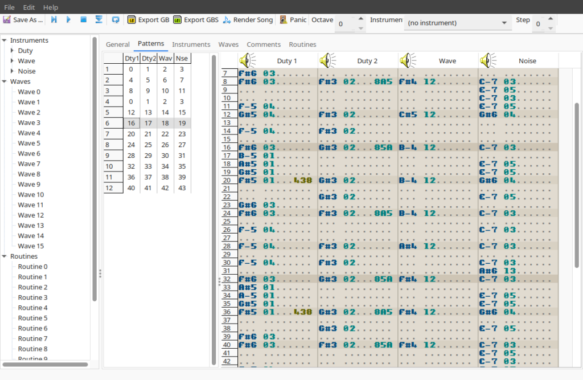This screenshot has height=380, width=583.
Task: Click the loop/repeat icon in the toolbar
Action: pyautogui.click(x=116, y=20)
